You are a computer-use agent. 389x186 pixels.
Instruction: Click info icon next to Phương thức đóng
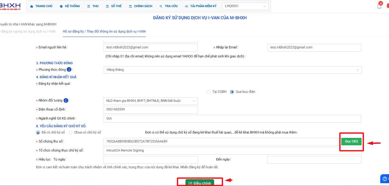coord(69,70)
